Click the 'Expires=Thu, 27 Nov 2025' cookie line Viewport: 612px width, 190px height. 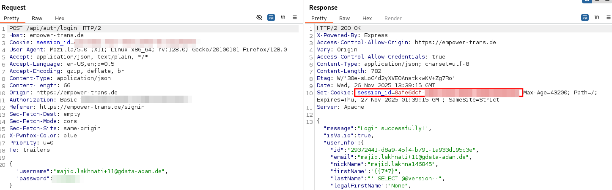(408, 100)
